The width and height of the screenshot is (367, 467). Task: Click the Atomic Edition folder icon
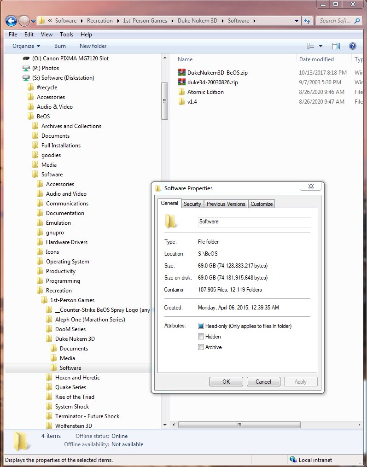point(181,92)
